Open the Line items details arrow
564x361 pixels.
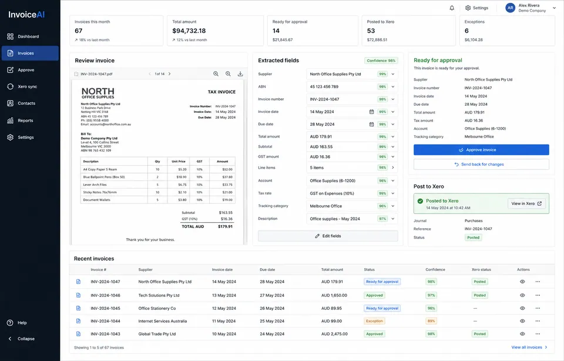point(393,168)
